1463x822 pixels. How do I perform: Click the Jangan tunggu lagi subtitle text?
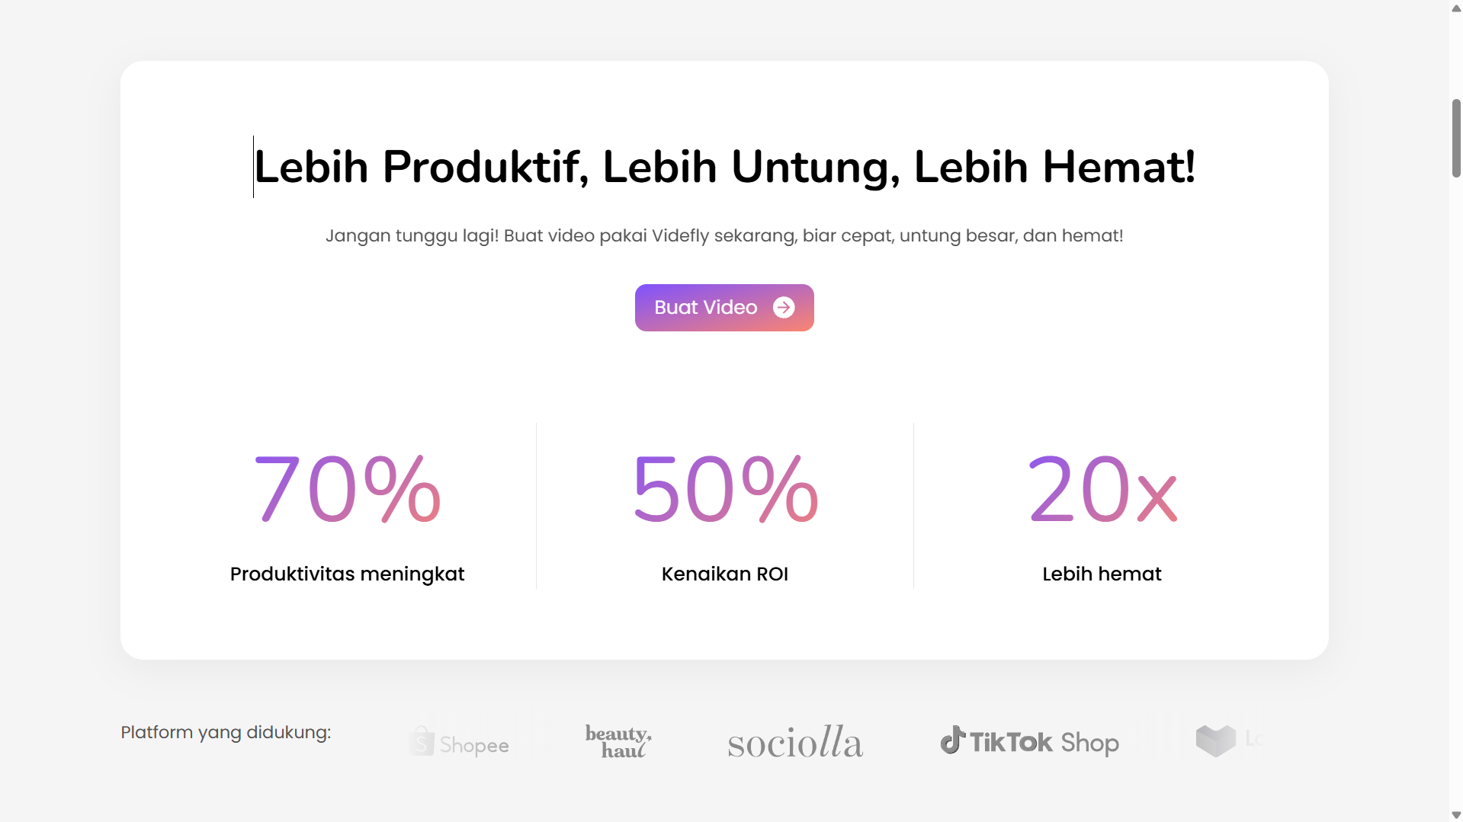tap(724, 235)
